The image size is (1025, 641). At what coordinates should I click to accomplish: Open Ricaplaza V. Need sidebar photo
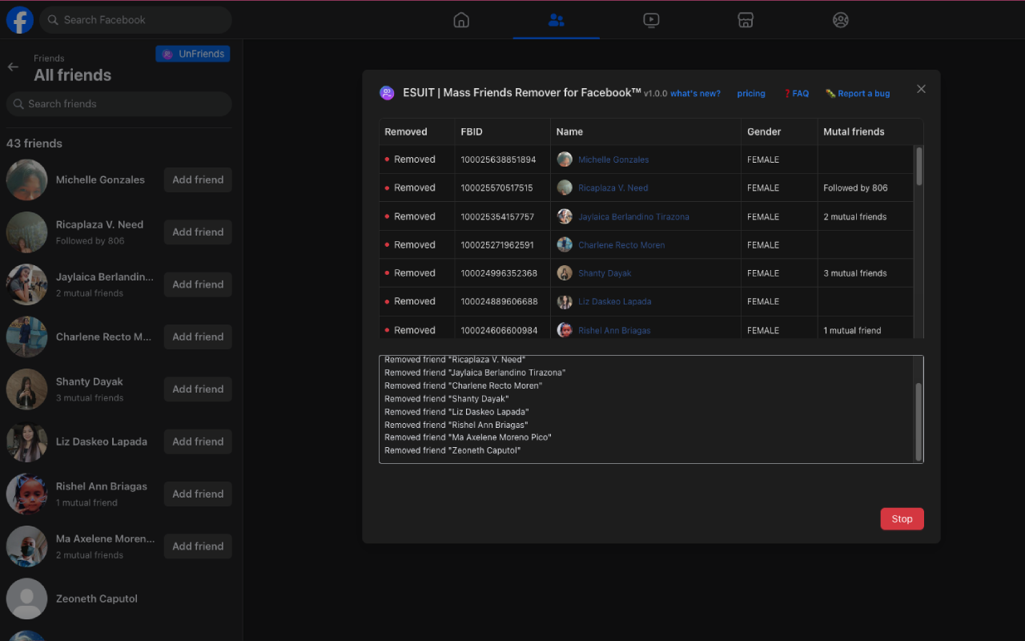click(27, 232)
